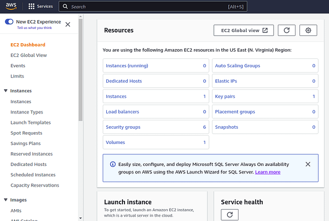329x221 pixels.
Task: Open Snapshots resource link
Action: pyautogui.click(x=226, y=127)
